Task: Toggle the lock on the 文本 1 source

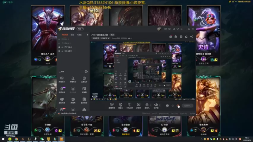Action: pyautogui.click(x=62, y=47)
